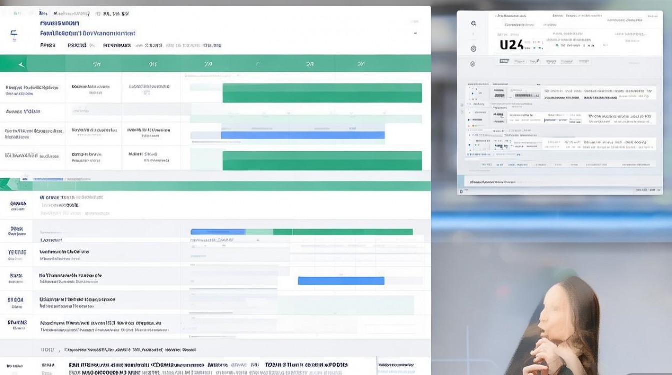Click the blue-and-green segmented bar in the lower chart
672x375 pixels.
point(301,232)
